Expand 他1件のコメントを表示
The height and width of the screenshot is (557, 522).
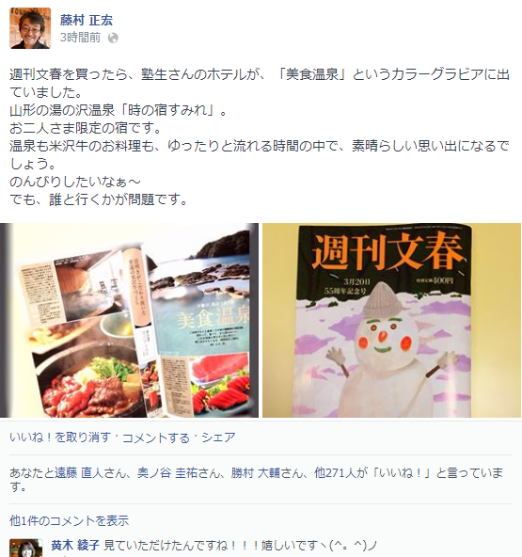69,520
